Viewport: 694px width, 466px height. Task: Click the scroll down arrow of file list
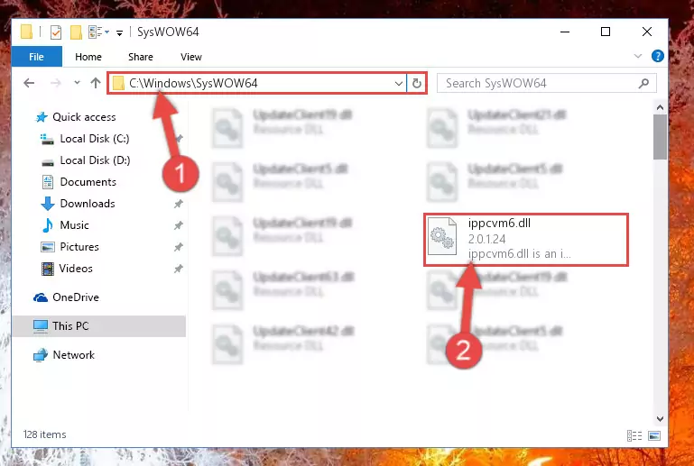tap(660, 418)
